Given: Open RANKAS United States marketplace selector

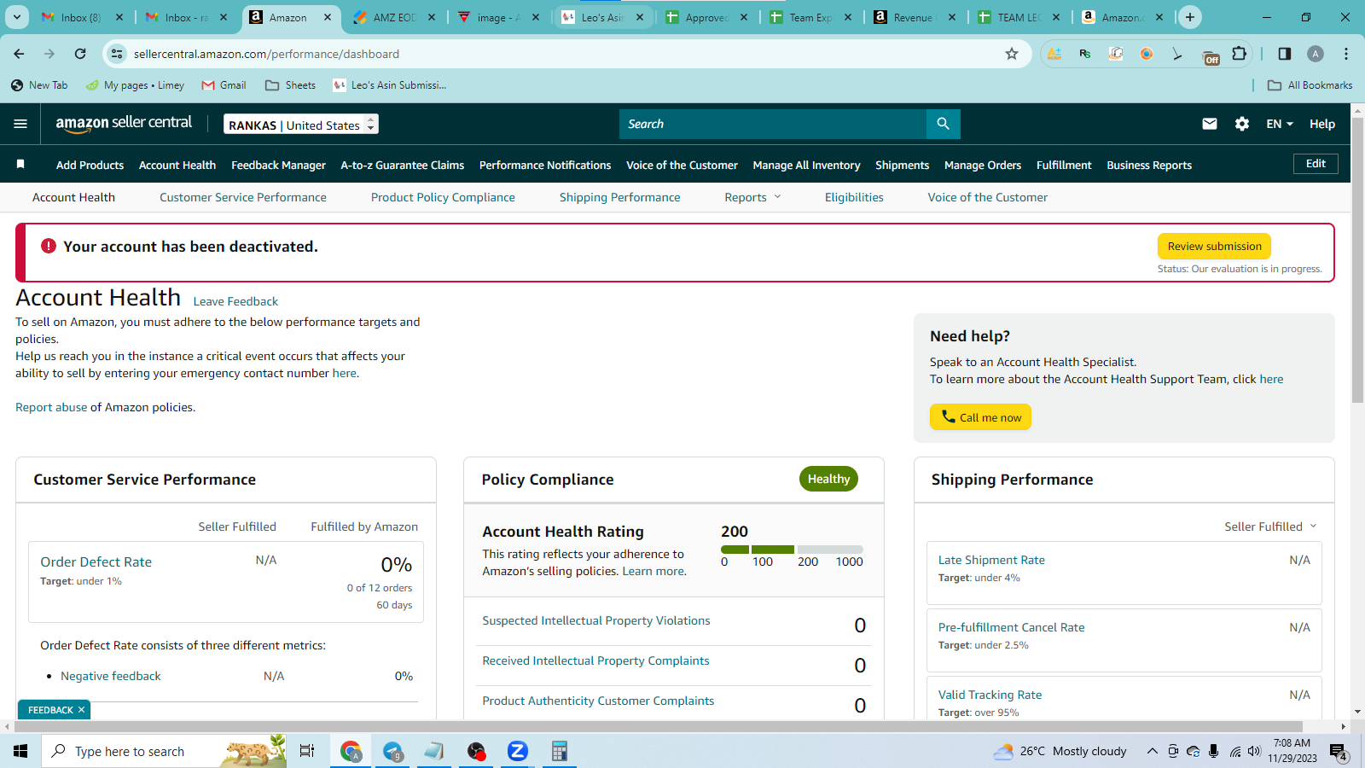Looking at the screenshot, I should (301, 125).
